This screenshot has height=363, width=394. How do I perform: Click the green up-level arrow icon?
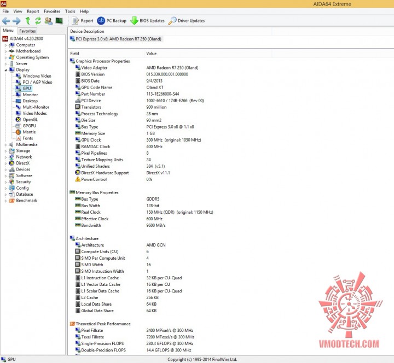tap(28, 21)
